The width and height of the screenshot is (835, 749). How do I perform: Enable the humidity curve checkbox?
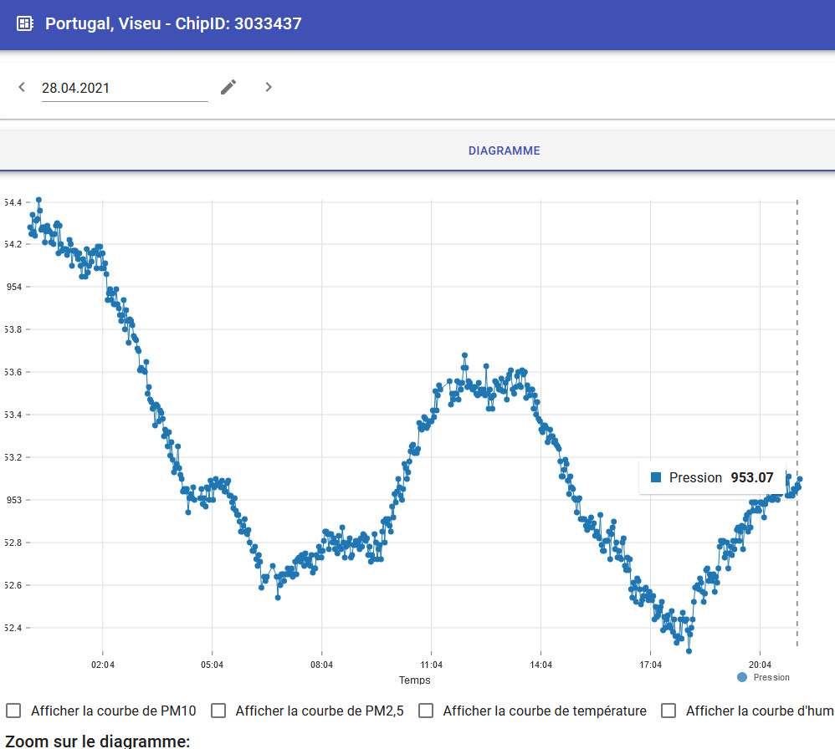tap(669, 711)
